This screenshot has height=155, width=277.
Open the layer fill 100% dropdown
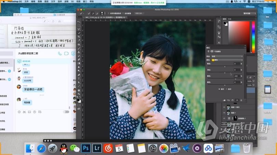(254, 85)
